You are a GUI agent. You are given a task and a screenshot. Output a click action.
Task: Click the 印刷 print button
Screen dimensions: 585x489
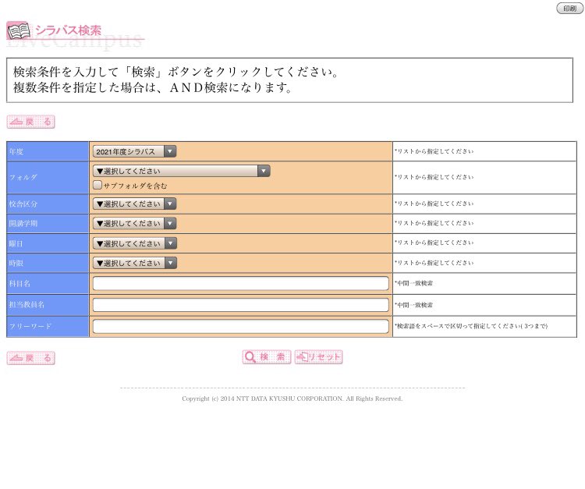[569, 9]
